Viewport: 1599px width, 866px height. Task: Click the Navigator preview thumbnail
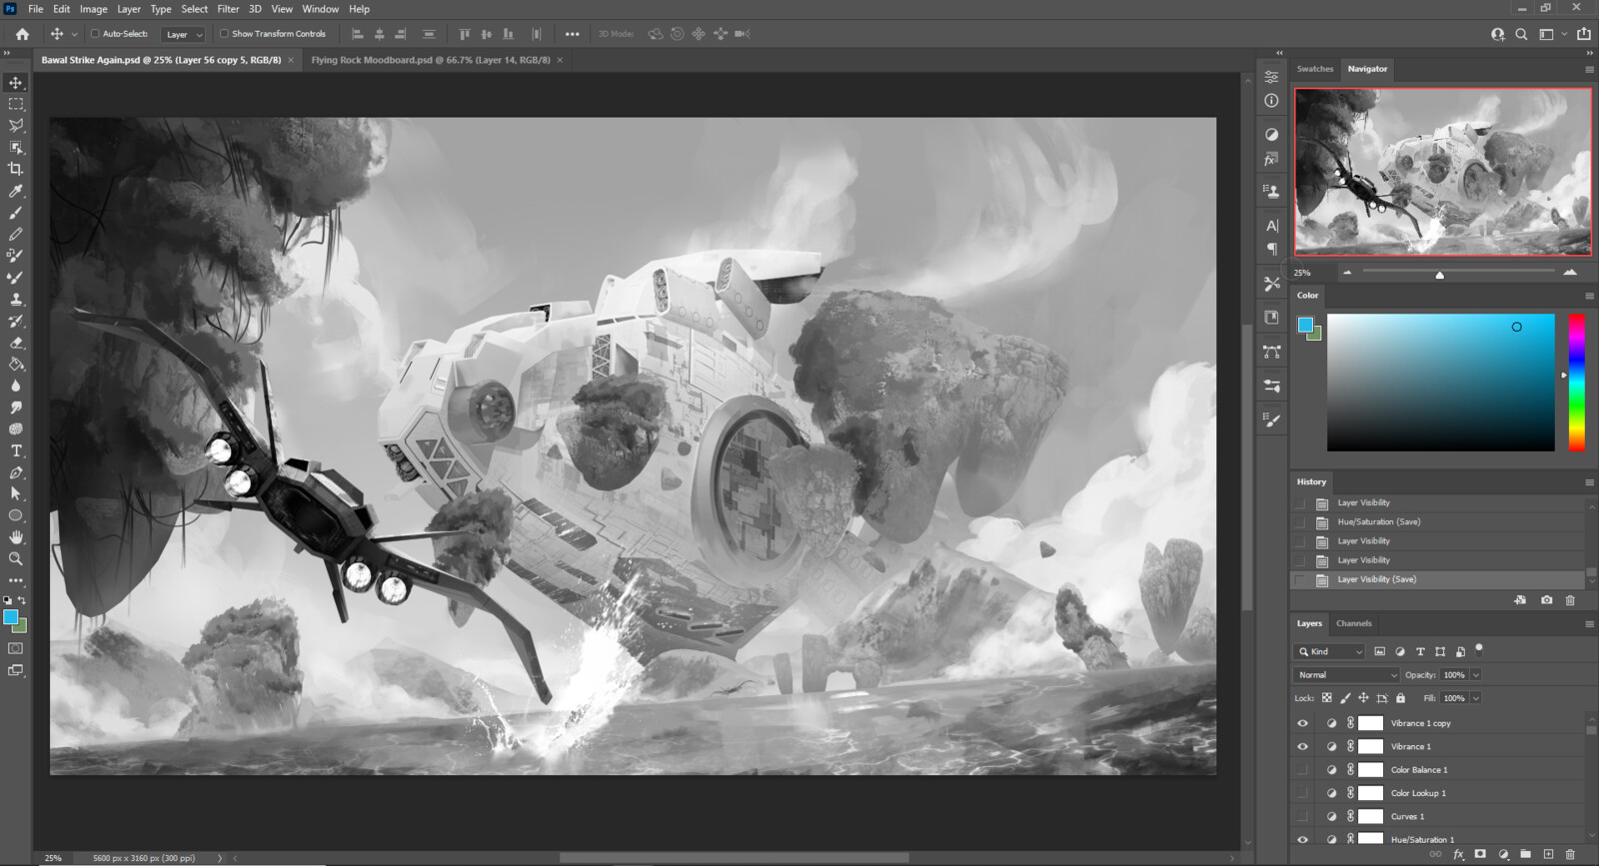point(1443,172)
